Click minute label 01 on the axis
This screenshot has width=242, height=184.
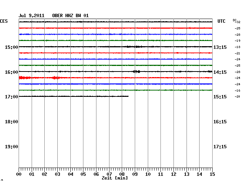point(32,174)
